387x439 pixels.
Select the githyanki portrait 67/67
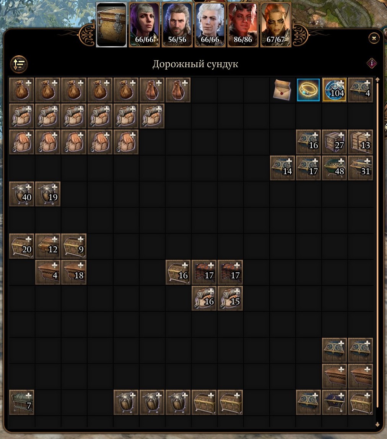tap(275, 24)
